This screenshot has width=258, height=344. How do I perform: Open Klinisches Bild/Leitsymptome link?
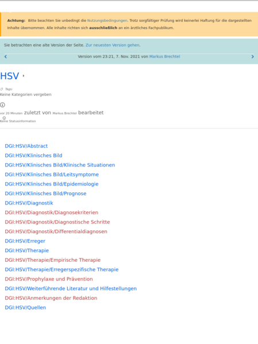click(x=52, y=175)
